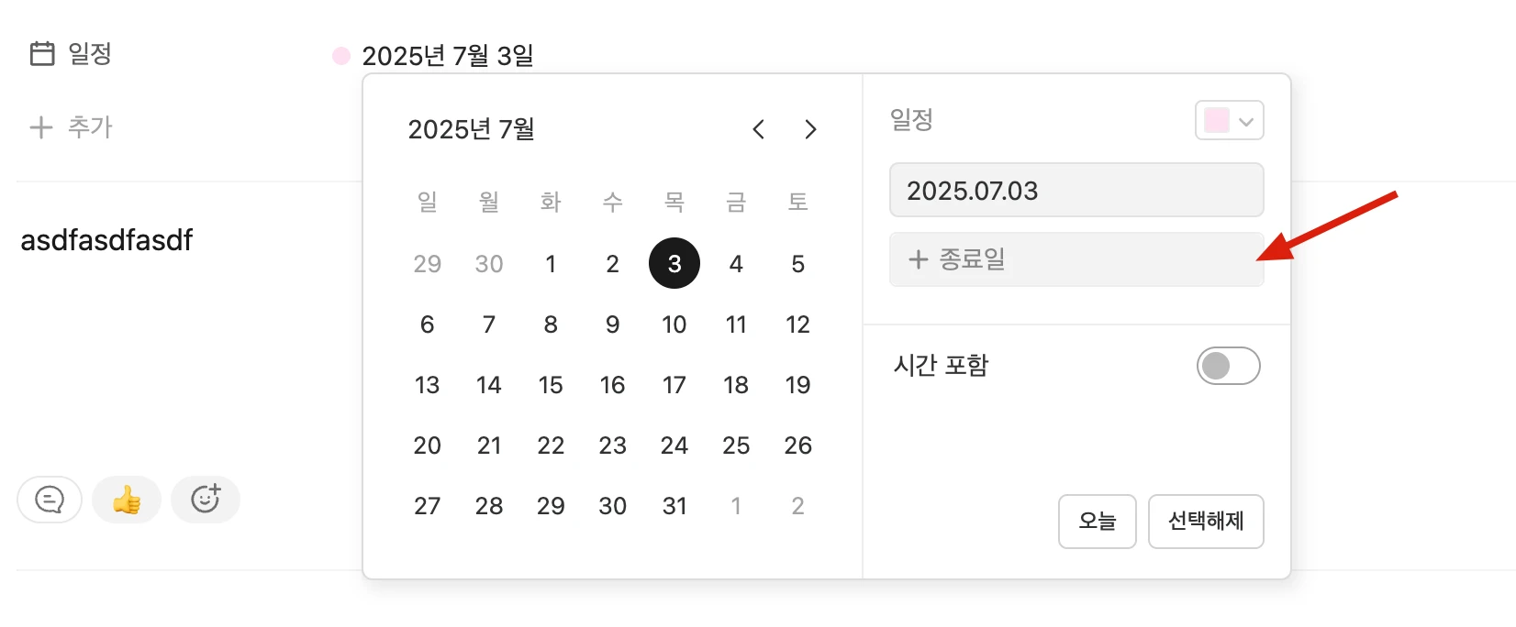
Task: Click the 오늘 button
Action: 1098,522
